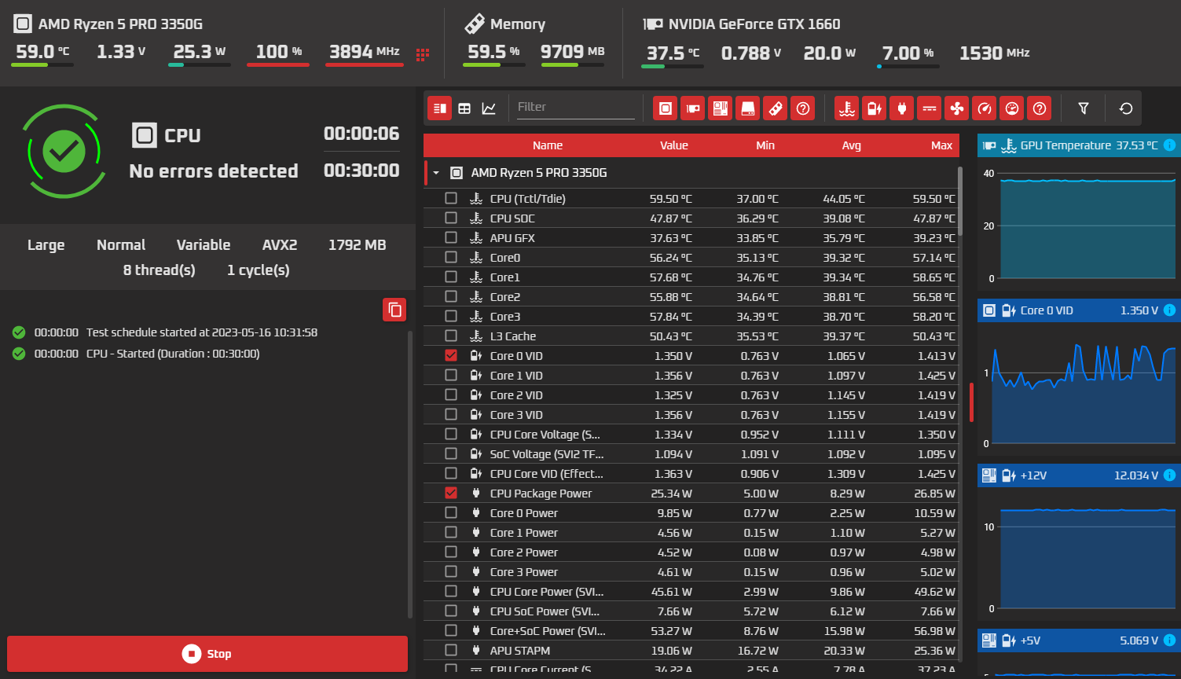Image resolution: width=1181 pixels, height=679 pixels.
Task: Open info for the +12V graph
Action: tap(1169, 475)
